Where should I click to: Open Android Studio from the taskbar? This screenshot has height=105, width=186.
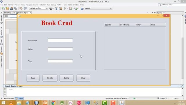tap(62, 103)
